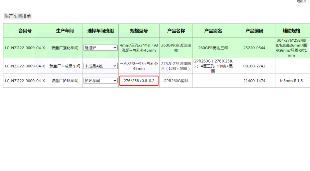Expand the 半成品A线 team dropdown

(x=100, y=66)
